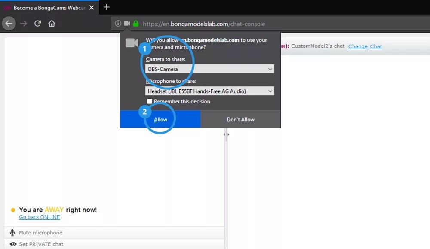The image size is (430, 249).
Task: Tick the Remember this decision checkbox
Action: 150,101
